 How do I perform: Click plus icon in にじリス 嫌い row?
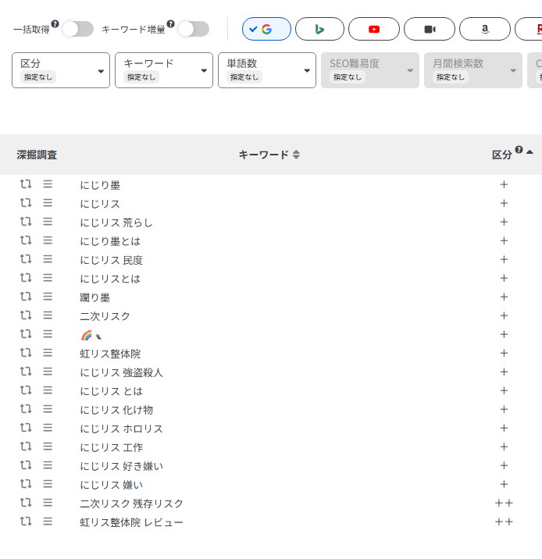coord(504,484)
